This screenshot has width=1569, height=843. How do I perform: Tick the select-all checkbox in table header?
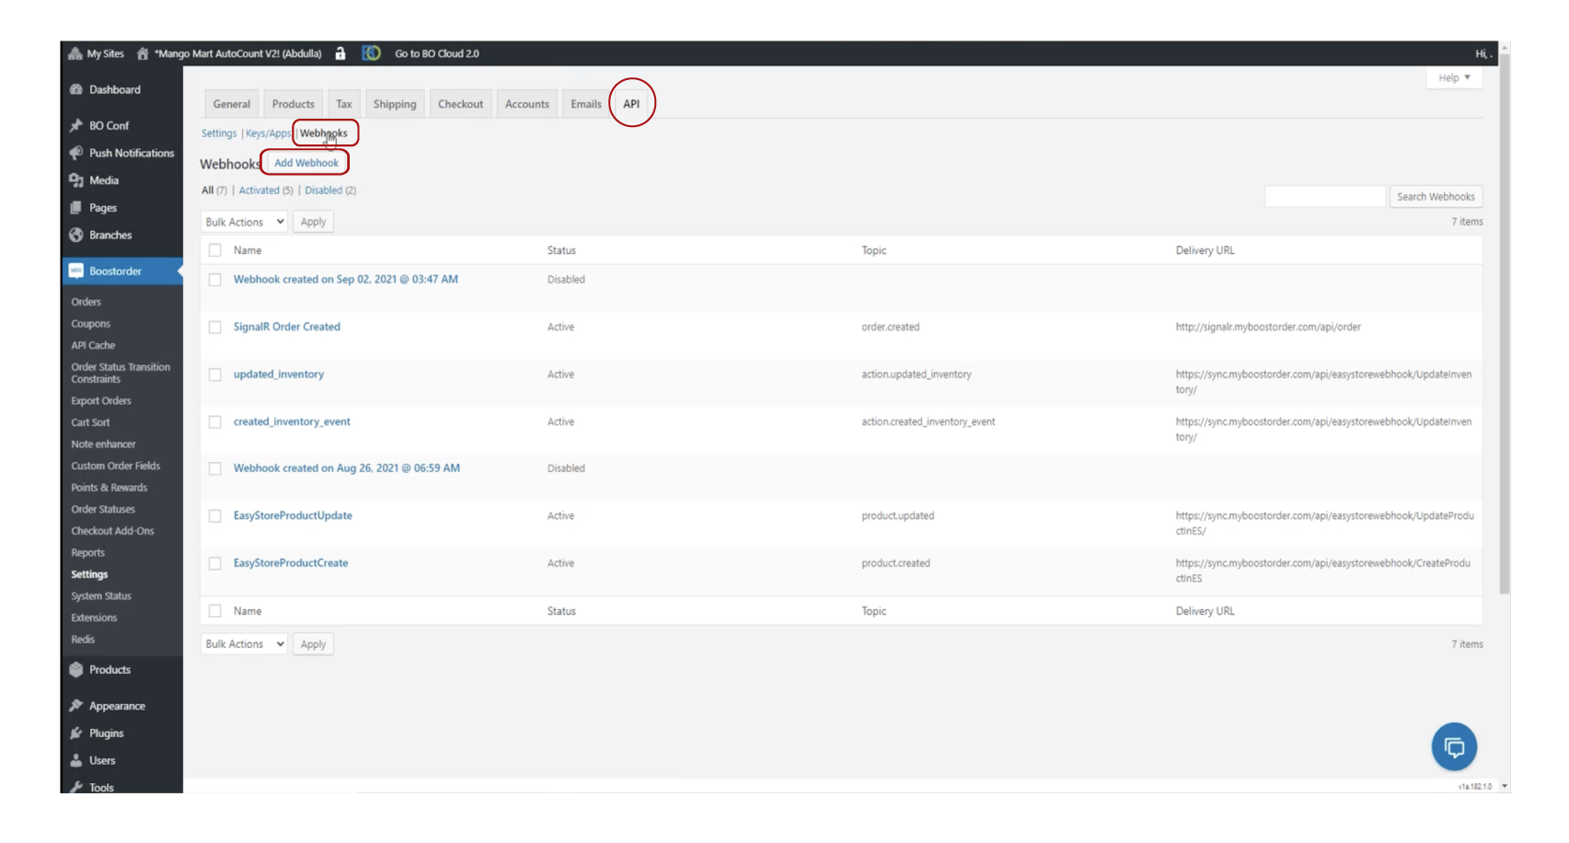coord(214,250)
